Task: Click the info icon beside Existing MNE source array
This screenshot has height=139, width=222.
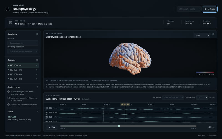Action: 9,105
